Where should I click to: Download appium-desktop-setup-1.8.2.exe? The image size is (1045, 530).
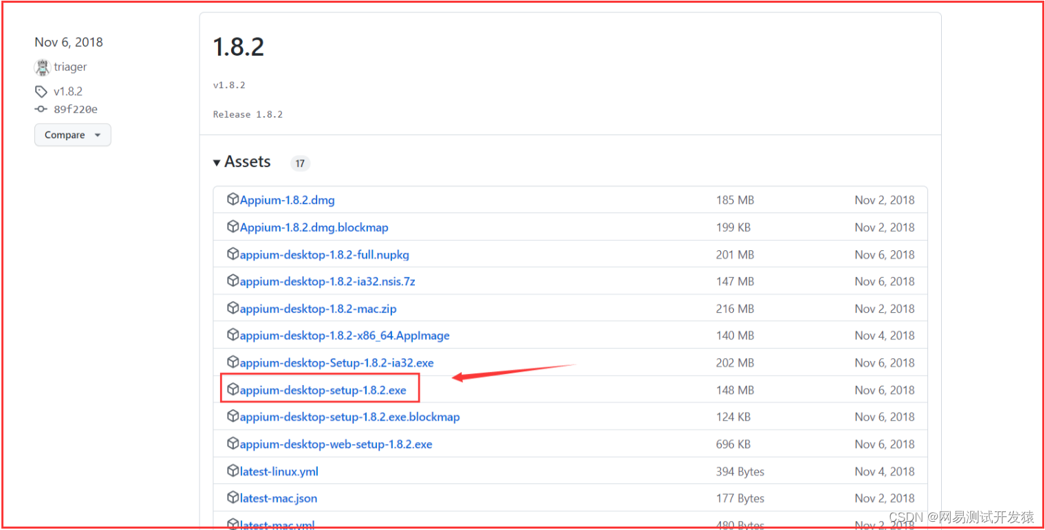click(x=323, y=390)
